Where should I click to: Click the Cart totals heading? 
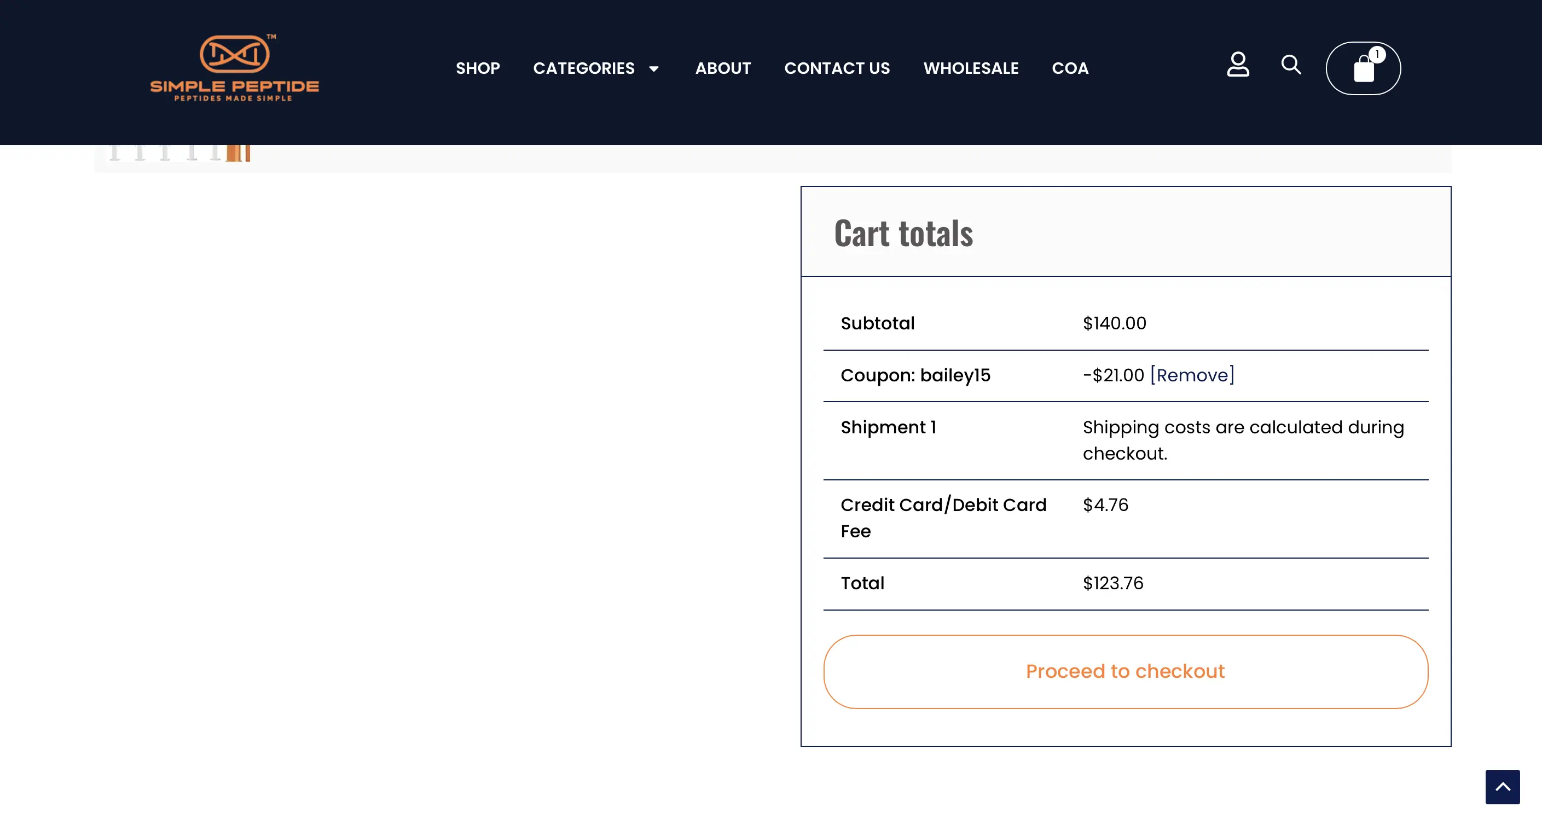pyautogui.click(x=903, y=233)
